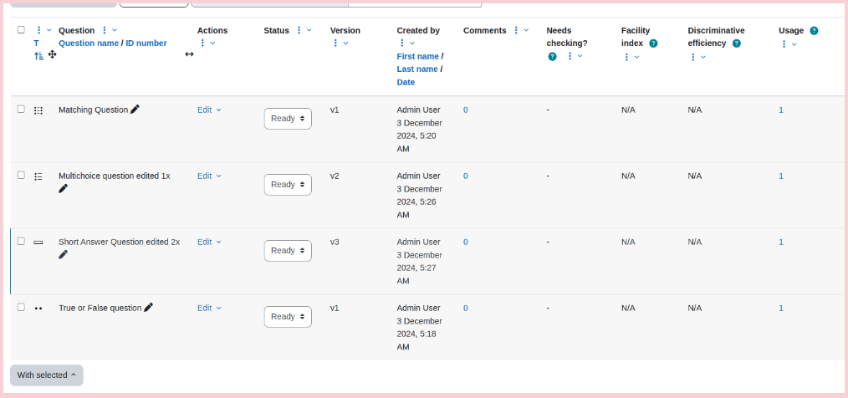Sort by ID number

146,43
